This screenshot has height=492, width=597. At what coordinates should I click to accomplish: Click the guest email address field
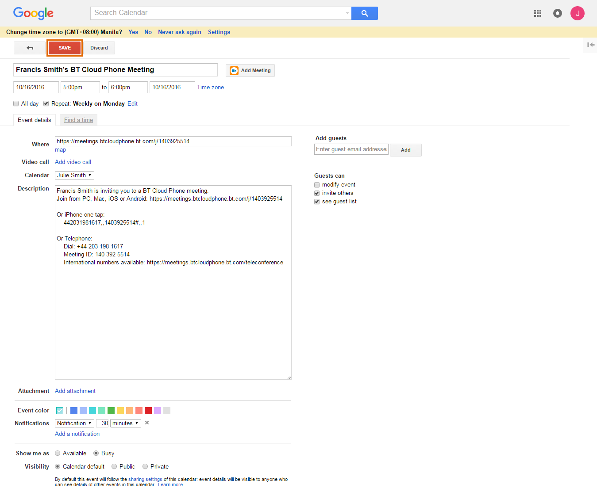click(351, 149)
